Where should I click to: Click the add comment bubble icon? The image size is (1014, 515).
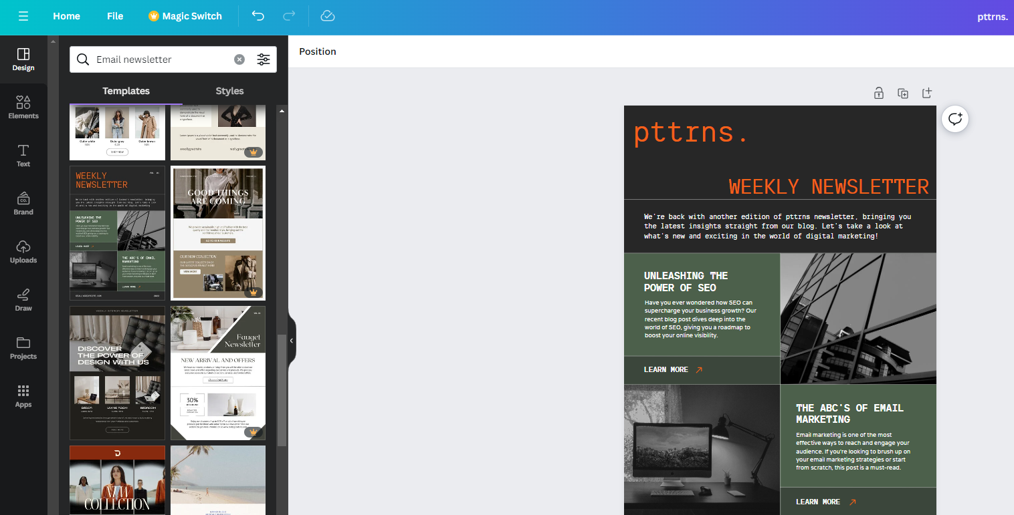[955, 120]
